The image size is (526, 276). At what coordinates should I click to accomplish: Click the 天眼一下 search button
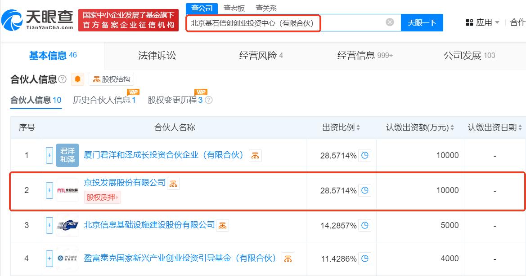[422, 23]
